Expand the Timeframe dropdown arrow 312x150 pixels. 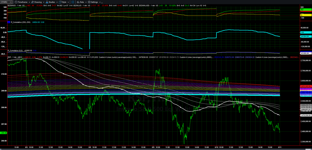[x=30, y=2]
